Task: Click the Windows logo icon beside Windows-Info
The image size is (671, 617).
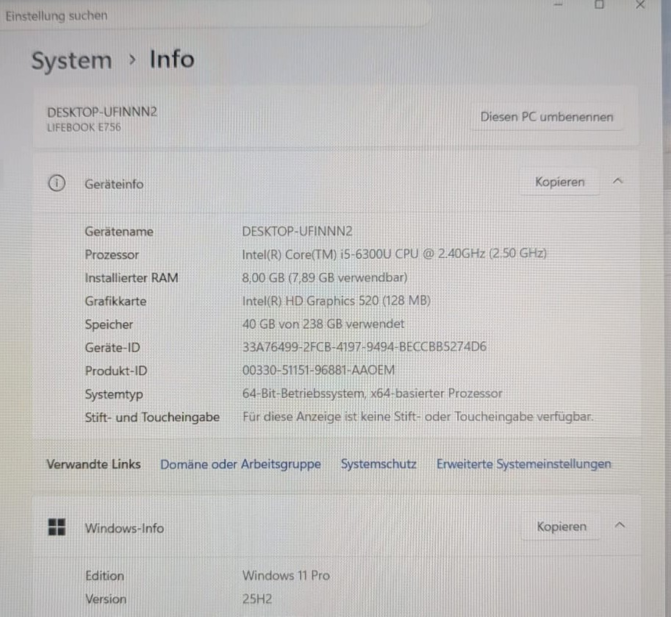Action: (57, 527)
